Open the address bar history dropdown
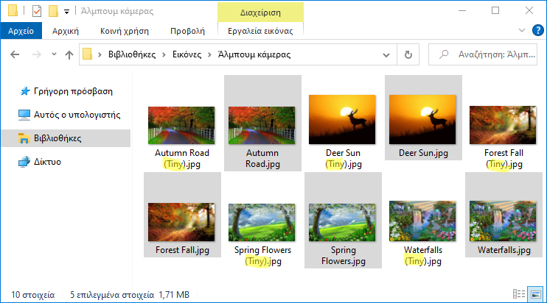Screen dimensions: 547x303 386,55
